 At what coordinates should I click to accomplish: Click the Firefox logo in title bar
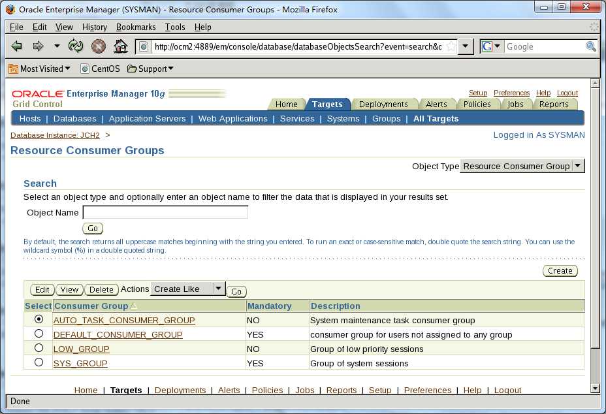pyautogui.click(x=10, y=9)
